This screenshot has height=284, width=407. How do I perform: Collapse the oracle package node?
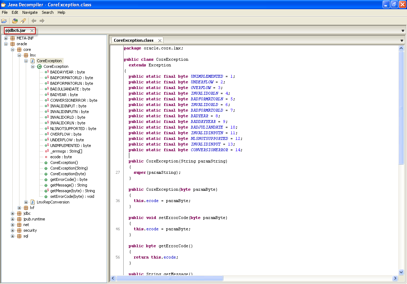6,44
